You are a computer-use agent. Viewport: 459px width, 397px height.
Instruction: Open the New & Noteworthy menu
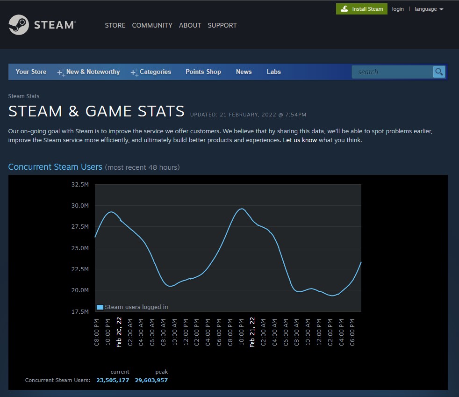(x=93, y=72)
